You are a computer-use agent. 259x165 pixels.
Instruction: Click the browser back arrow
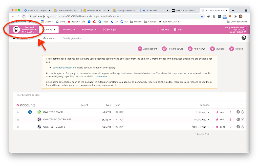tap(13, 16)
